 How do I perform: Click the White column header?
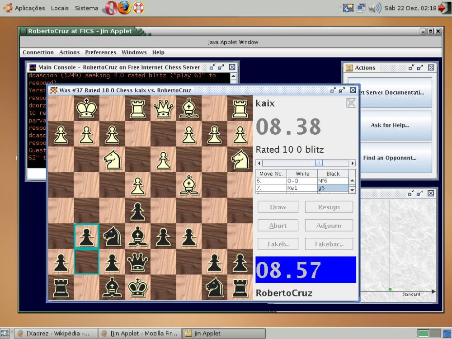[x=302, y=174]
